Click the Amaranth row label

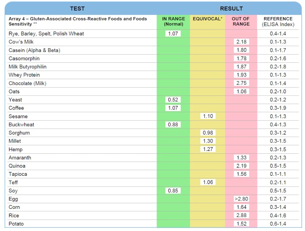[x=20, y=157]
